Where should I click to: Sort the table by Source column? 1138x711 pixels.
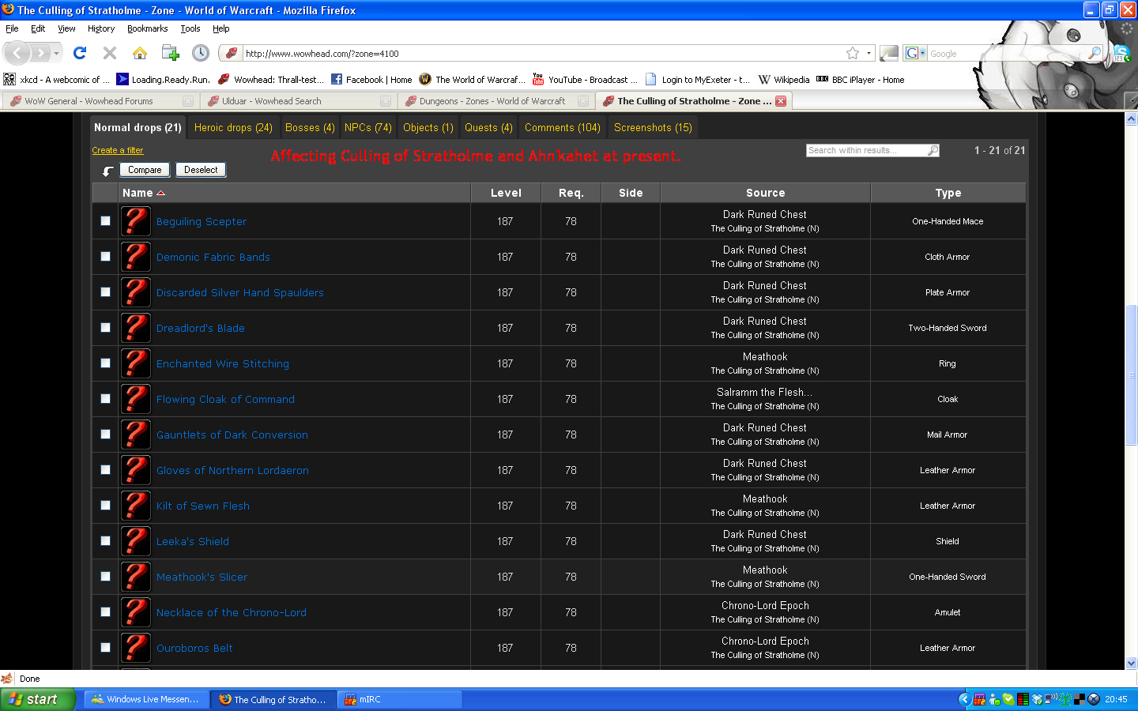(x=765, y=193)
